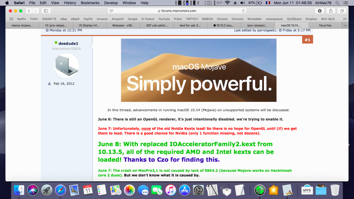Open dosdude1 user profile link
Viewport: 354px width, 199px height.
pos(68,43)
